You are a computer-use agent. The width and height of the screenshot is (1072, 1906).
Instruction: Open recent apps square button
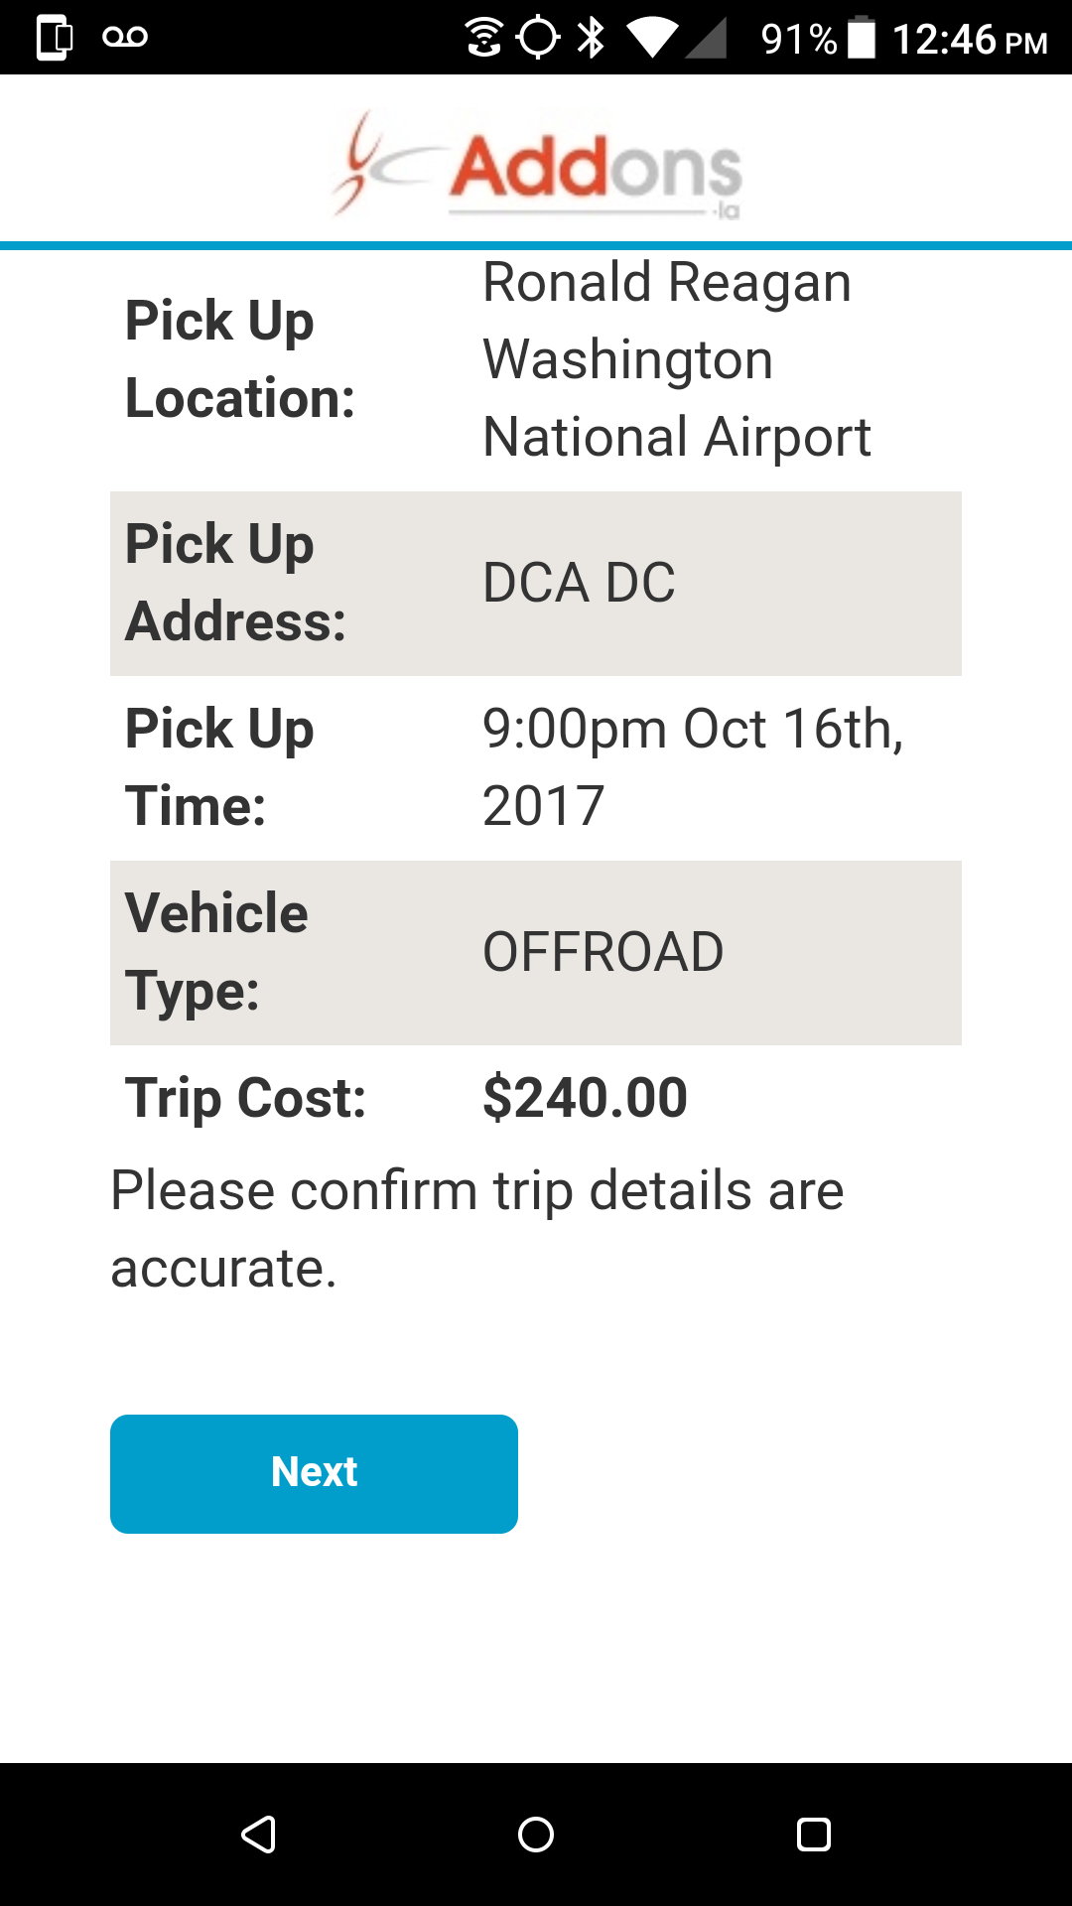click(x=813, y=1835)
